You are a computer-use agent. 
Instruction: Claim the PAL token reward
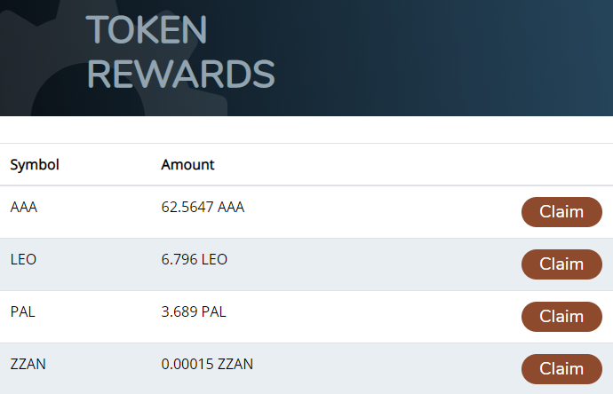(561, 317)
